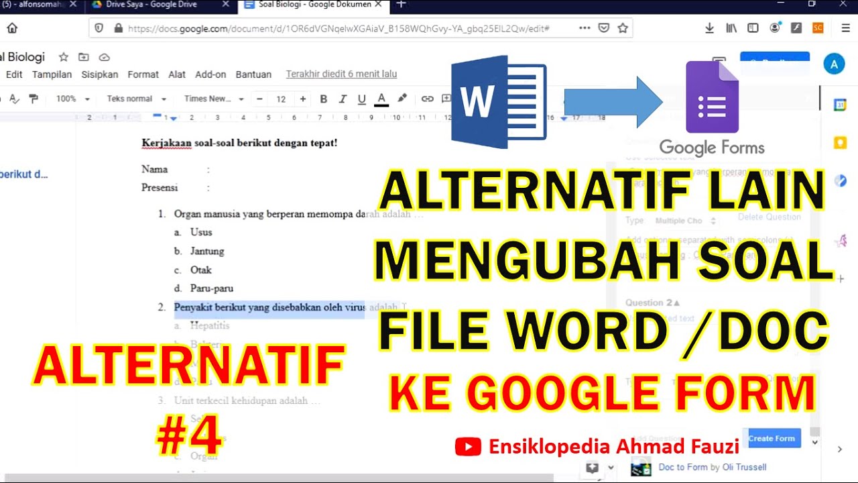Open page actions three-dot menu
The width and height of the screenshot is (858, 483).
(585, 28)
